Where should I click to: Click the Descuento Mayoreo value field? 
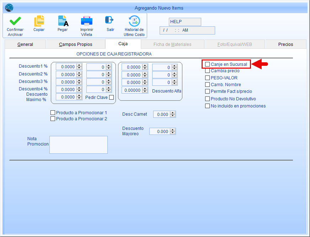(x=160, y=132)
